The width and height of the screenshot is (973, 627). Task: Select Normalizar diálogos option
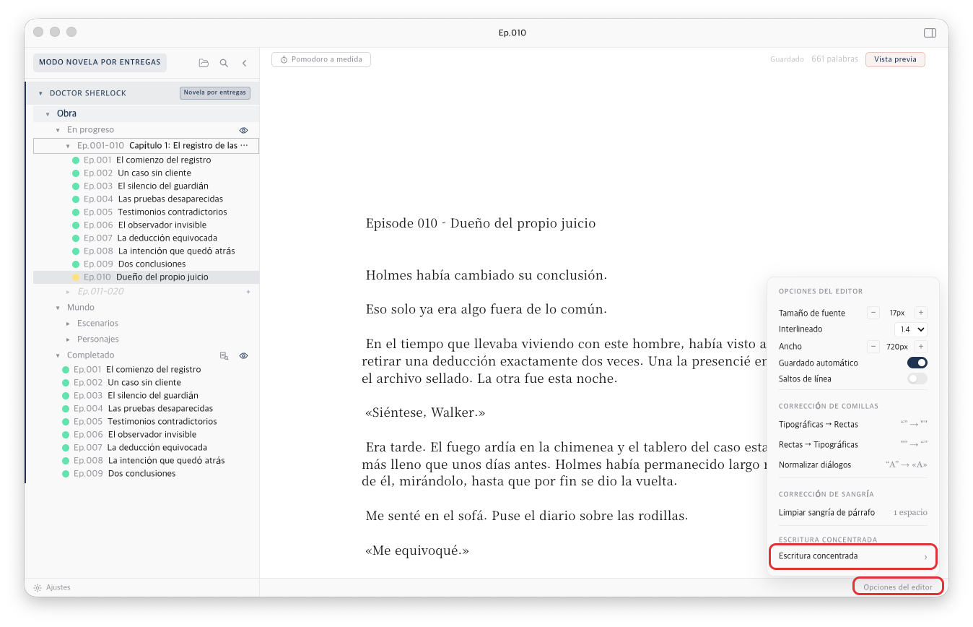tap(852, 465)
